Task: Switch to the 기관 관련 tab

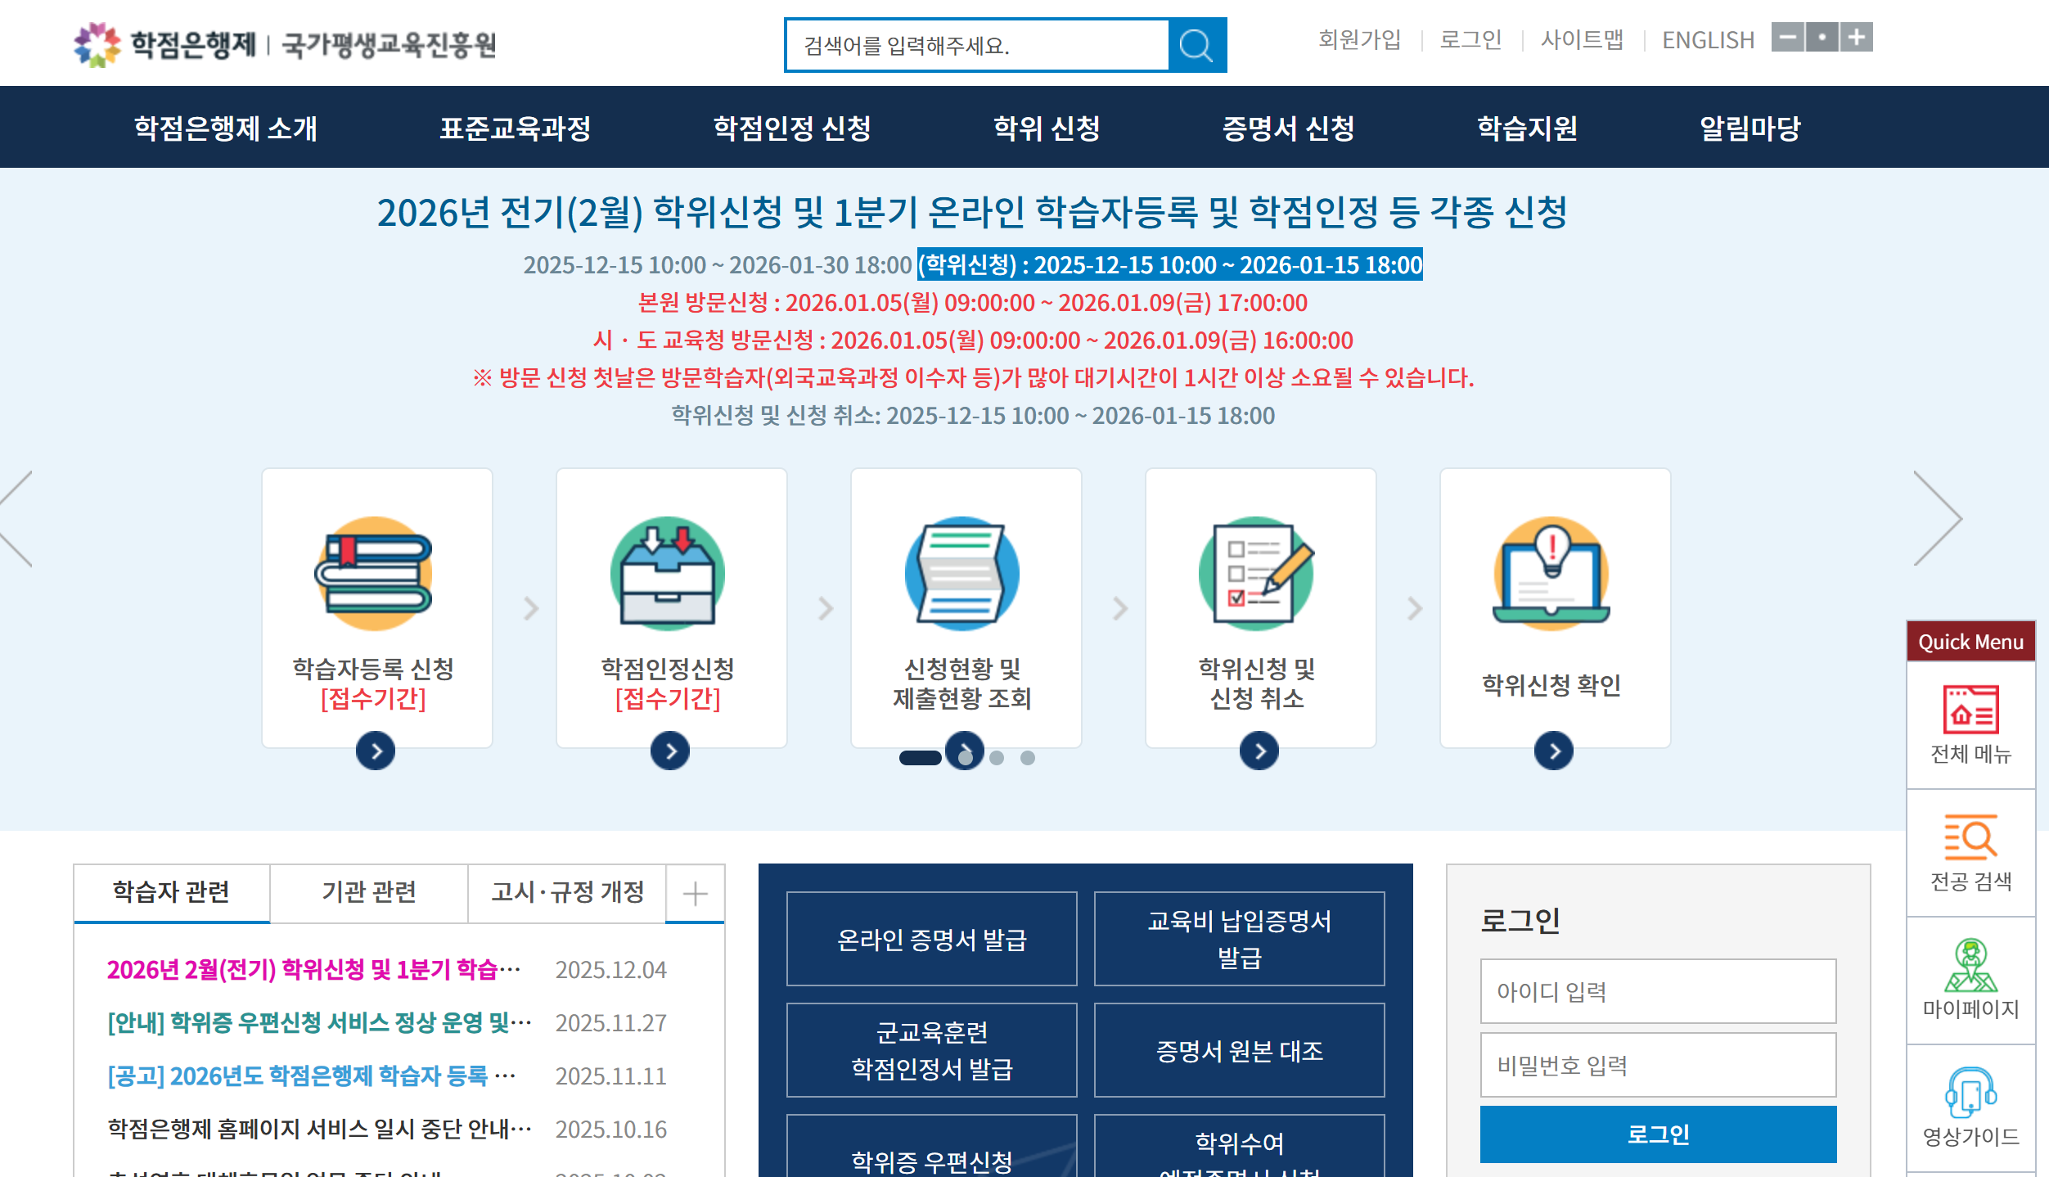Action: click(369, 891)
